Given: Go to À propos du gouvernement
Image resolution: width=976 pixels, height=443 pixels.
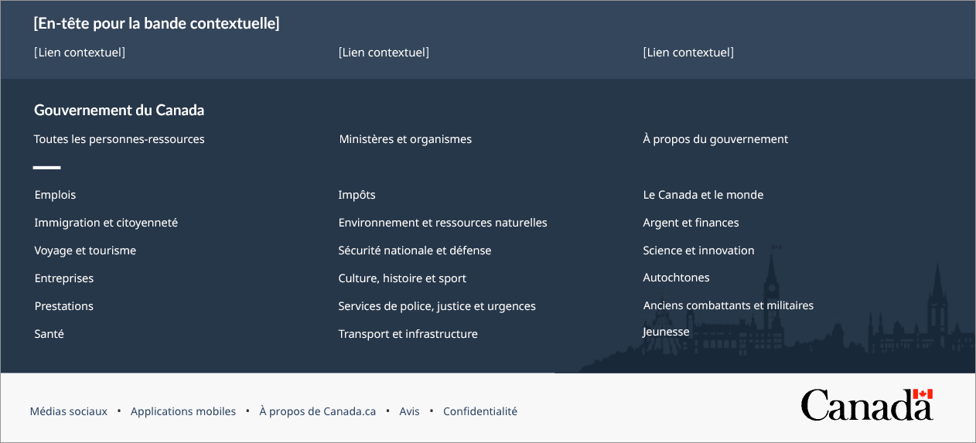Looking at the screenshot, I should pyautogui.click(x=715, y=139).
